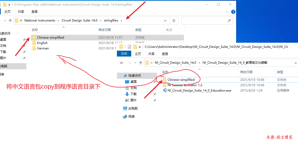Select 此电脑 in front window navigation pane
Image resolution: width=298 pixels, height=144 pixels.
pyautogui.click(x=133, y=108)
